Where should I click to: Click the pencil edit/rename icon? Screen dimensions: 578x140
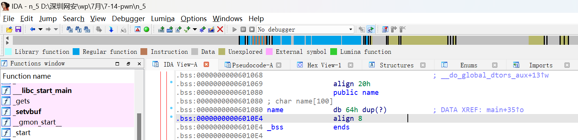coord(211,29)
